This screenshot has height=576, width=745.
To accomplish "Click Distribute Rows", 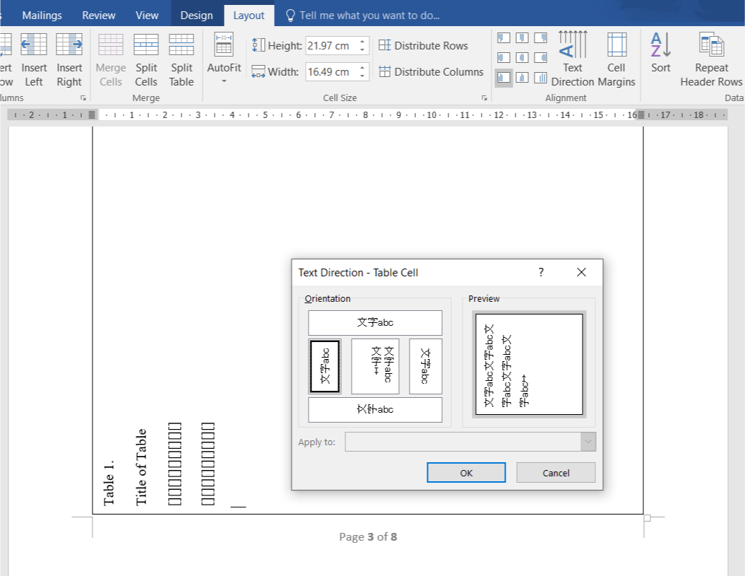I will pyautogui.click(x=423, y=46).
